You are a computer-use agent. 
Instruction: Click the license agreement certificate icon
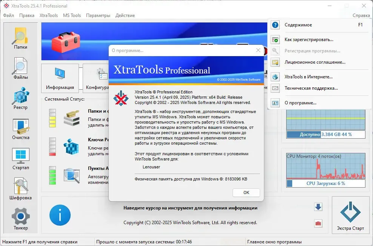coord(275,63)
